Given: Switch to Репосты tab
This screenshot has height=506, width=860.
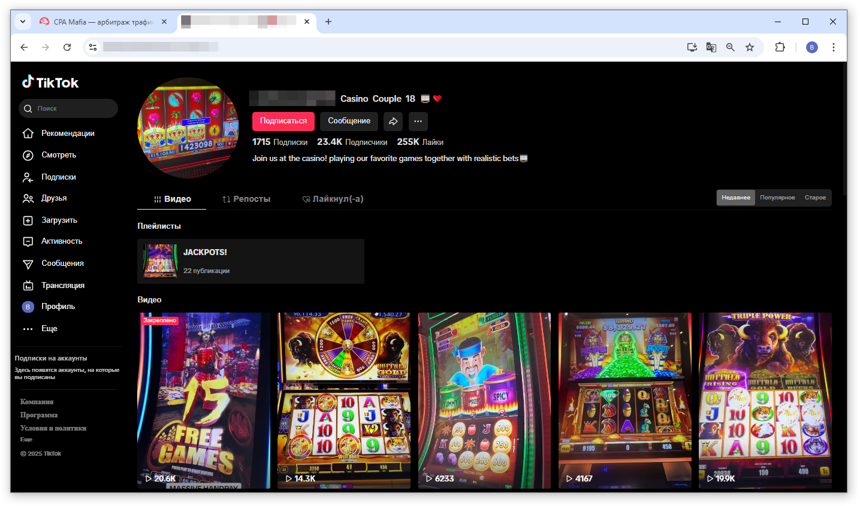Looking at the screenshot, I should pos(246,199).
